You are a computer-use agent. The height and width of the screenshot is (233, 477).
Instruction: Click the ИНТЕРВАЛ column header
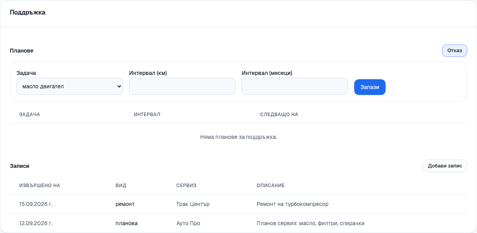147,115
